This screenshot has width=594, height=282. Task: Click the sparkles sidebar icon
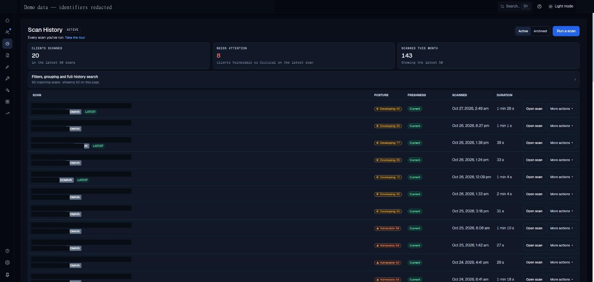coord(7,90)
